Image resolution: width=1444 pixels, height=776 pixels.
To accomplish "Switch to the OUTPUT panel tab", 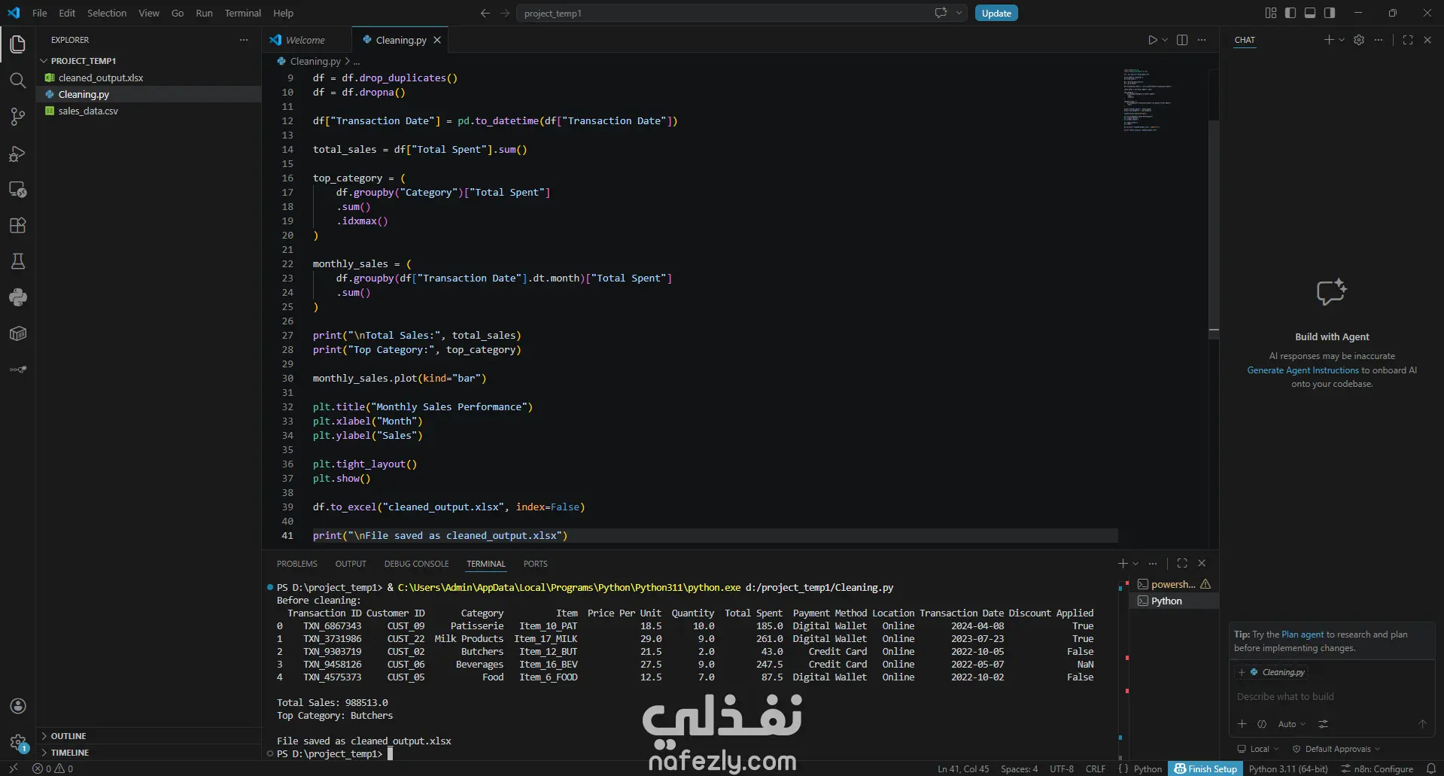I will click(x=351, y=564).
